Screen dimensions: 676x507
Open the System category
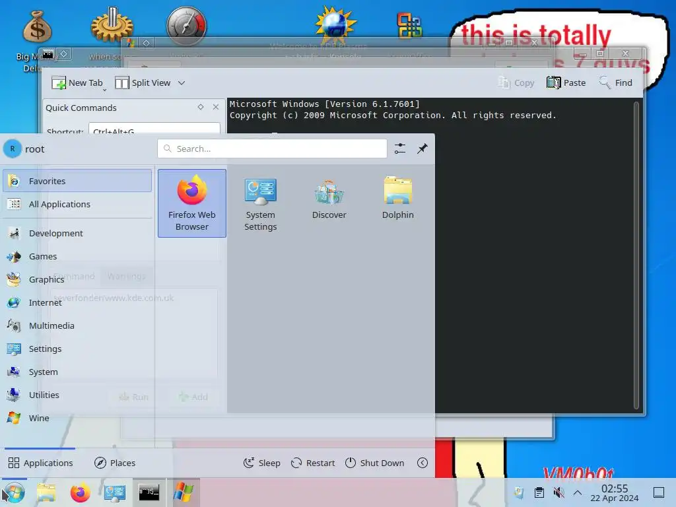click(x=77, y=372)
